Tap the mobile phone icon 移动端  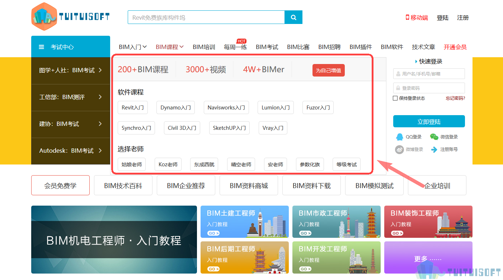click(407, 17)
